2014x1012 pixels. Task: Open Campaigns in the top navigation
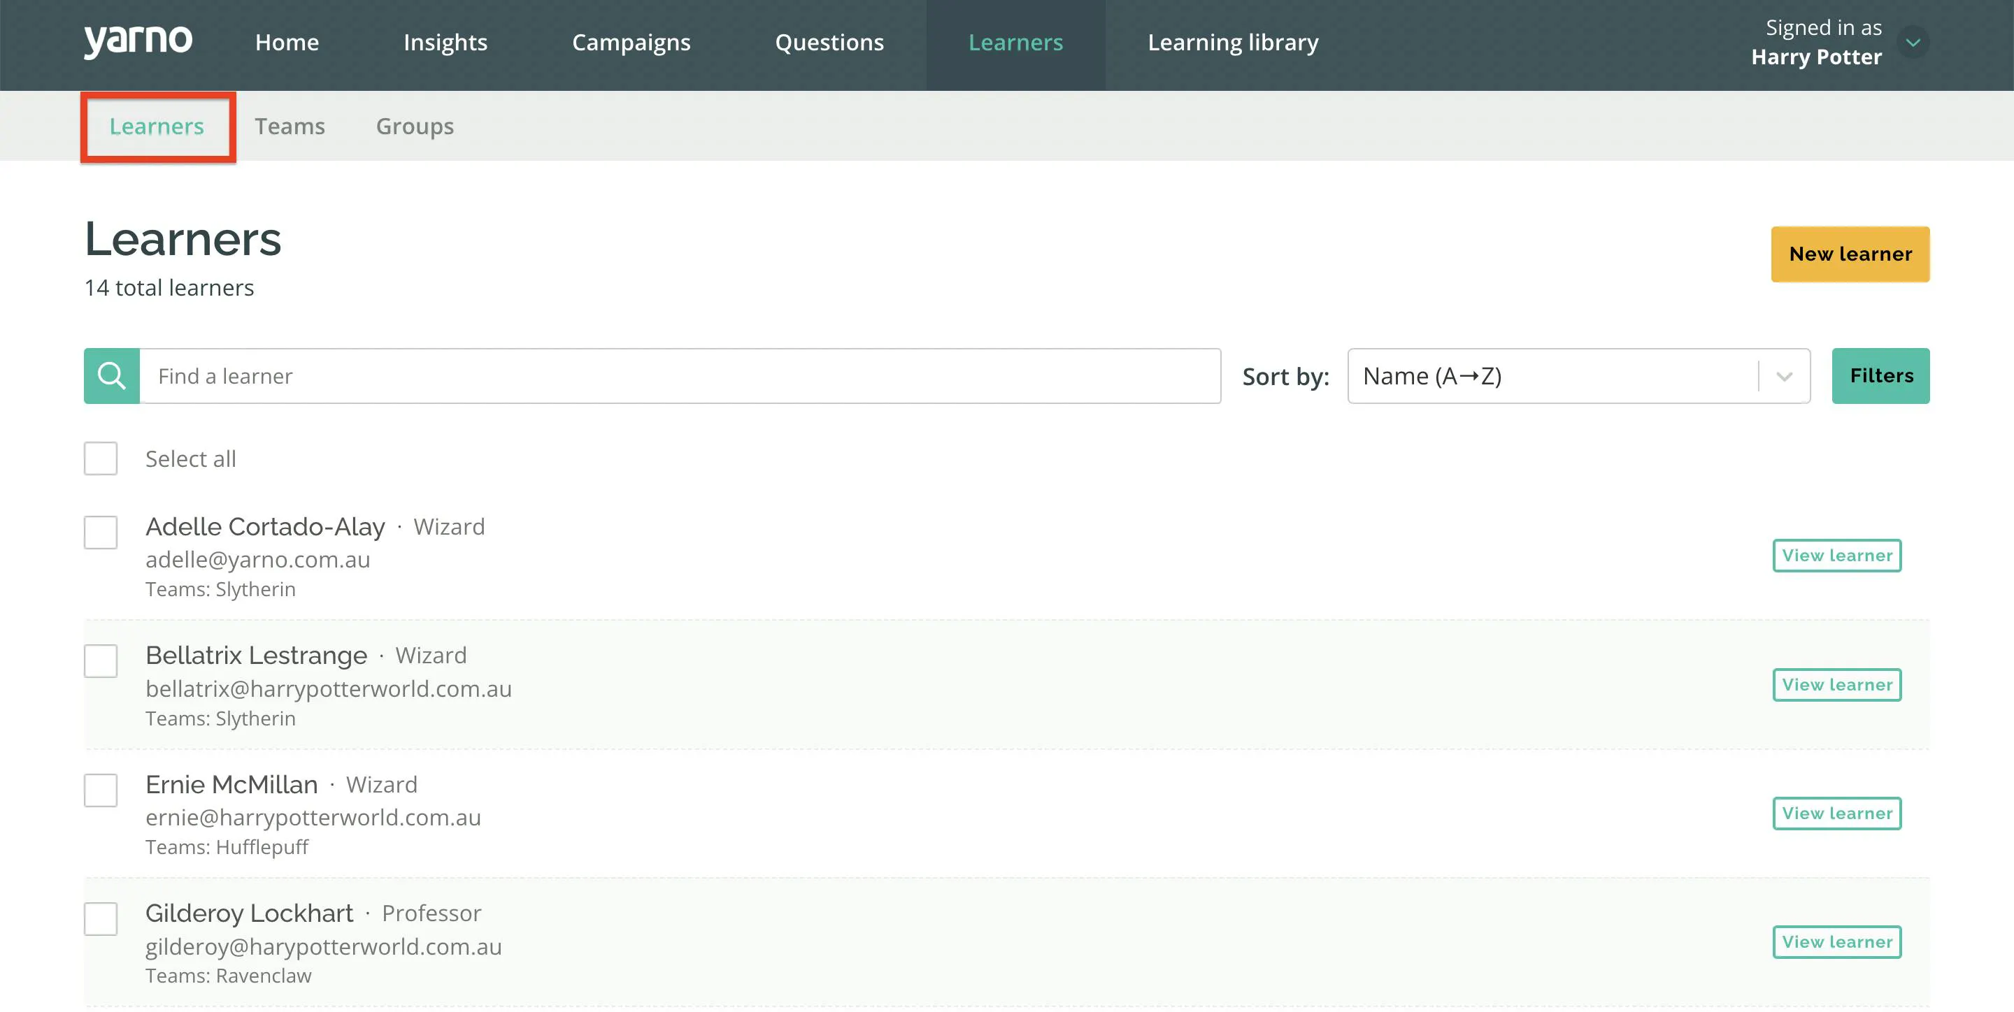coord(631,42)
